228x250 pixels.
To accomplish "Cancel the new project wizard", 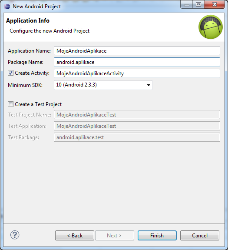I will click(200, 235).
